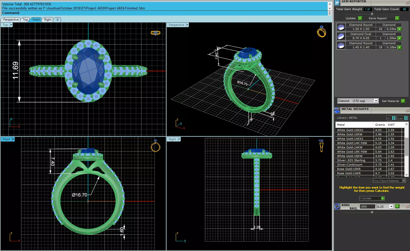Click the green arrow on the 0.33tw row
The image size is (410, 251).
[400, 29]
